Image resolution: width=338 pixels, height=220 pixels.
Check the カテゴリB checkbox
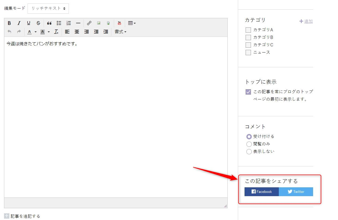point(248,38)
